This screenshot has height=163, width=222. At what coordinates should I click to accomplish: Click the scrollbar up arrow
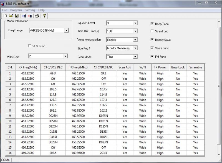[x=219, y=22]
